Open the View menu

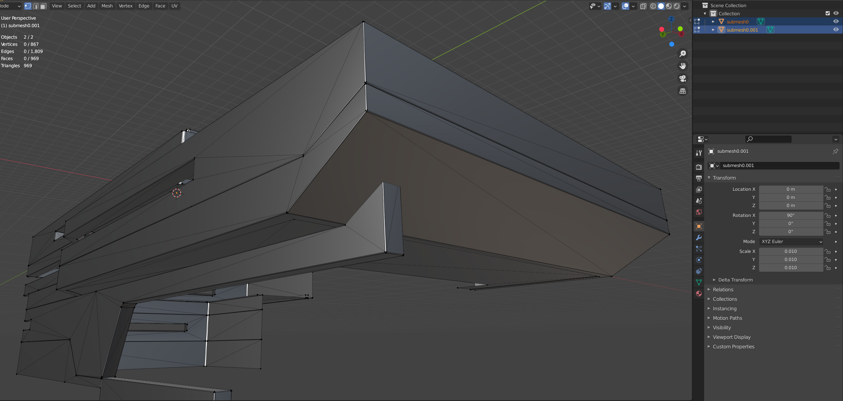[x=57, y=6]
